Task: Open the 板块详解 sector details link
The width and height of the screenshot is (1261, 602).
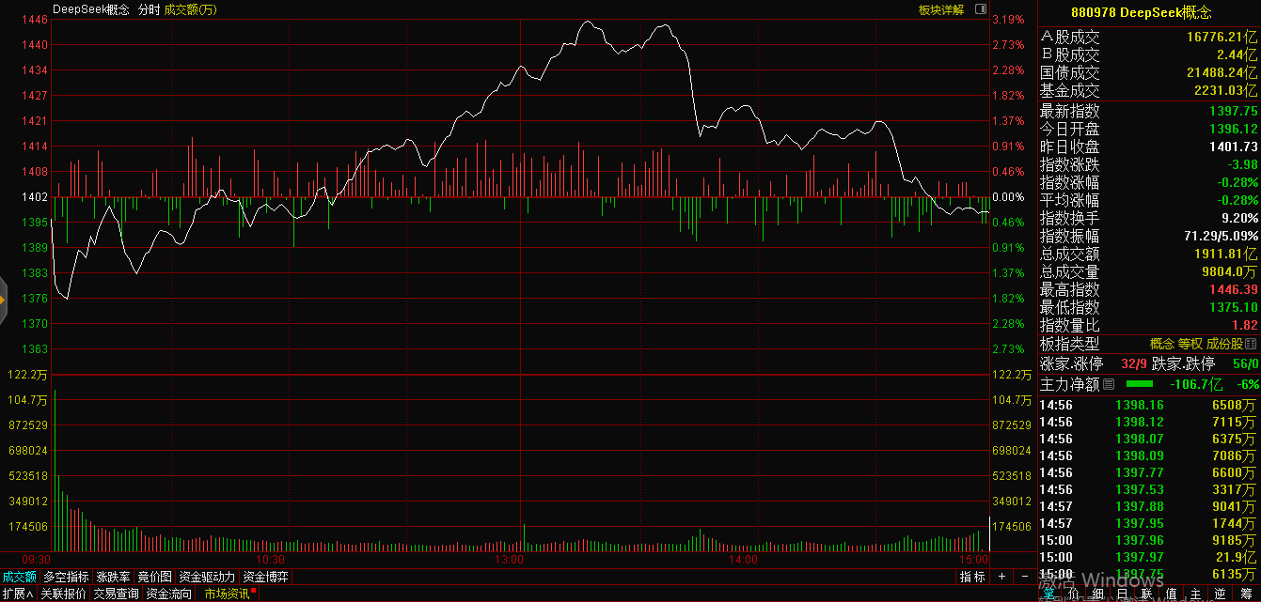Action: coord(941,9)
